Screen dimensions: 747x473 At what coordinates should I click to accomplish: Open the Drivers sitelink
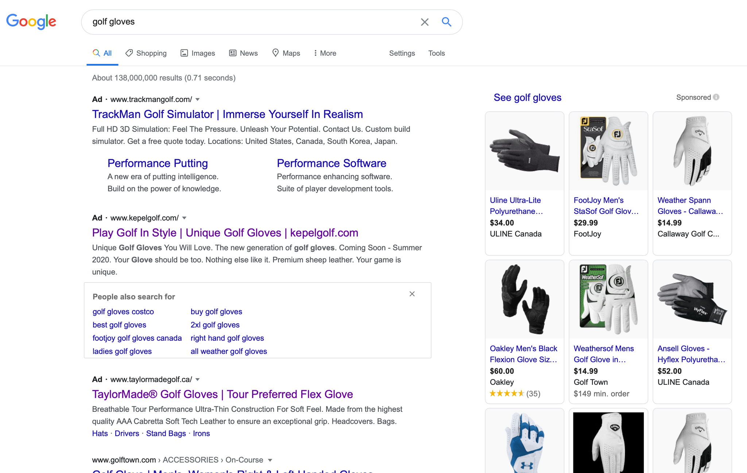click(x=127, y=433)
